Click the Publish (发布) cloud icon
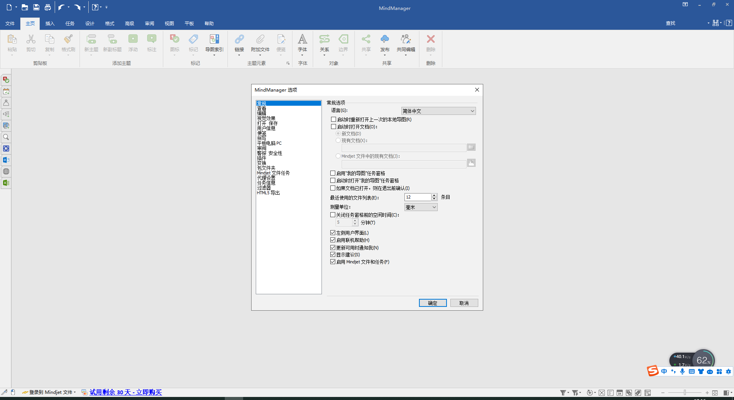 385,39
